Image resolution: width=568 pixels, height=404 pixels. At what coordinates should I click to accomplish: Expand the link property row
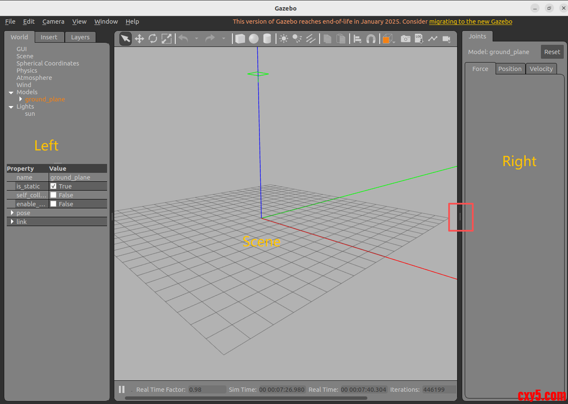[12, 222]
